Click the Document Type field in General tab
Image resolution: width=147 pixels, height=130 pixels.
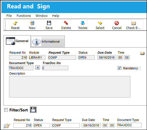[21, 68]
